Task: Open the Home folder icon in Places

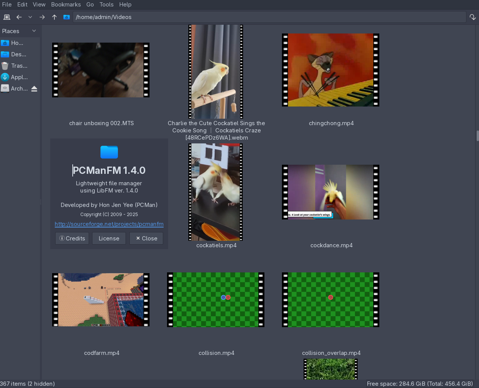Action: point(5,43)
